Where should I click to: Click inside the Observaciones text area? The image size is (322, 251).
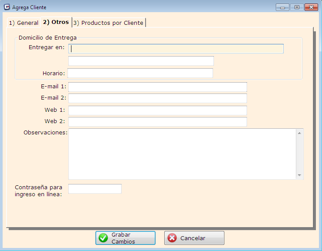coord(182,154)
